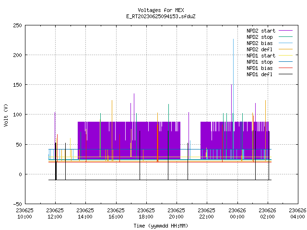Click the NPD2 stop green legend line
This screenshot has height=230, width=307.
(x=285, y=37)
